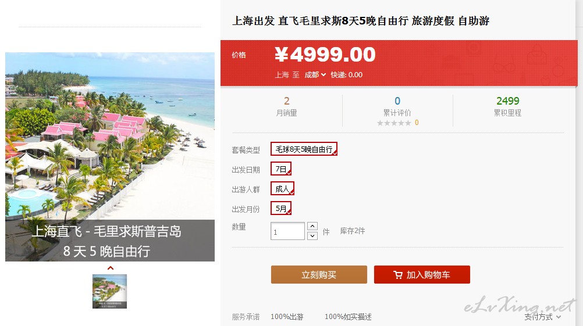This screenshot has height=326, width=583.
Task: Select the 毛球8天5晚自由行 package option
Action: (x=304, y=149)
